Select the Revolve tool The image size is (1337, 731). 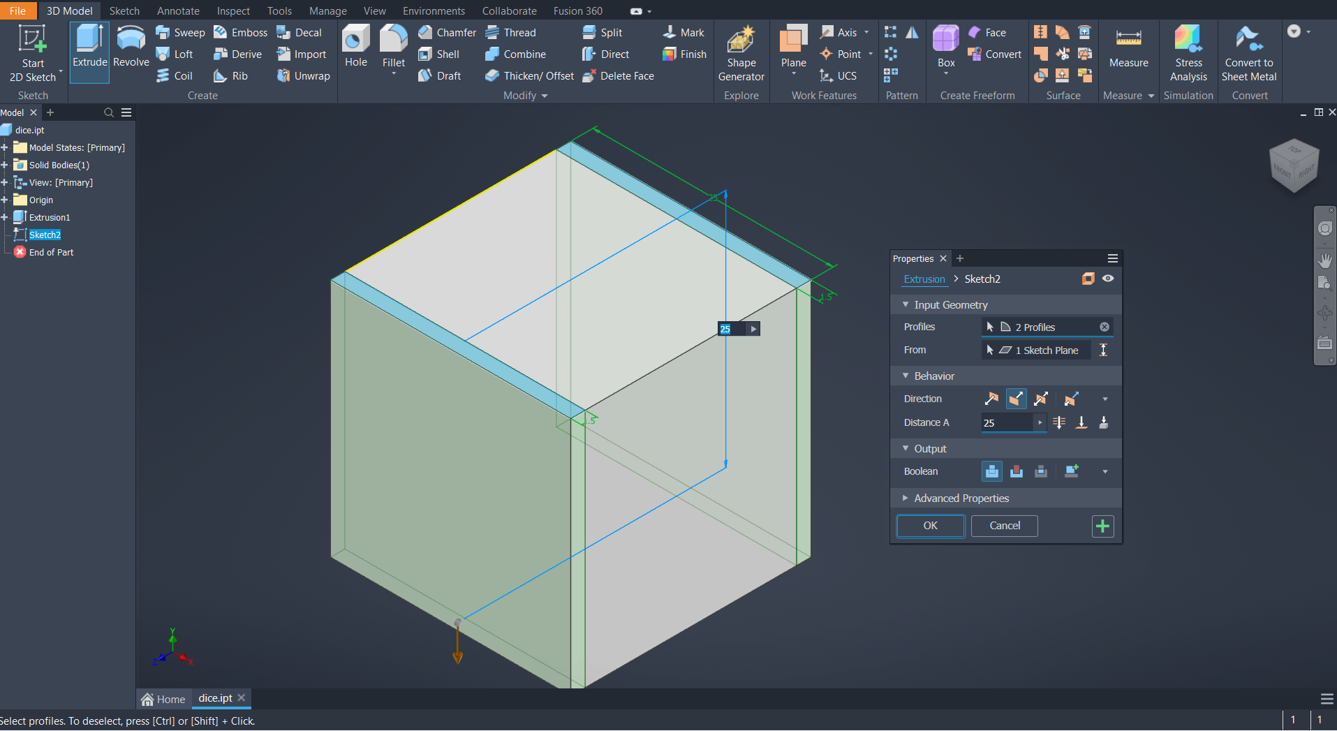pos(131,46)
